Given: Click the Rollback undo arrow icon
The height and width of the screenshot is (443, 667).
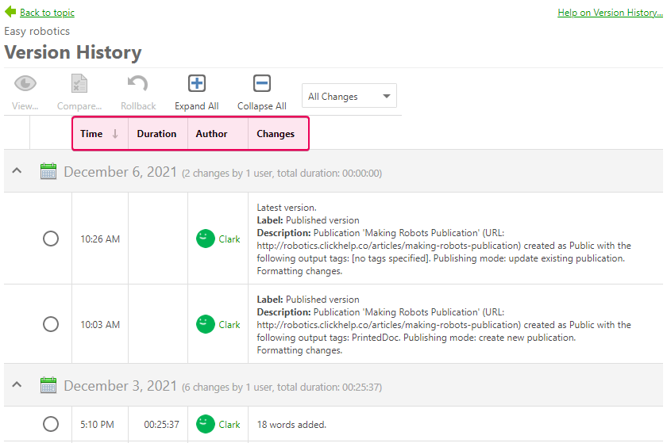Looking at the screenshot, I should click(138, 83).
